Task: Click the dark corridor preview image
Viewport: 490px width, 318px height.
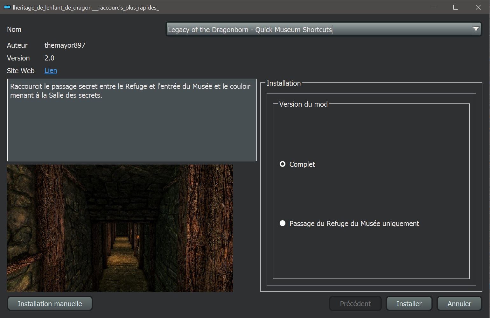Action: click(x=120, y=228)
